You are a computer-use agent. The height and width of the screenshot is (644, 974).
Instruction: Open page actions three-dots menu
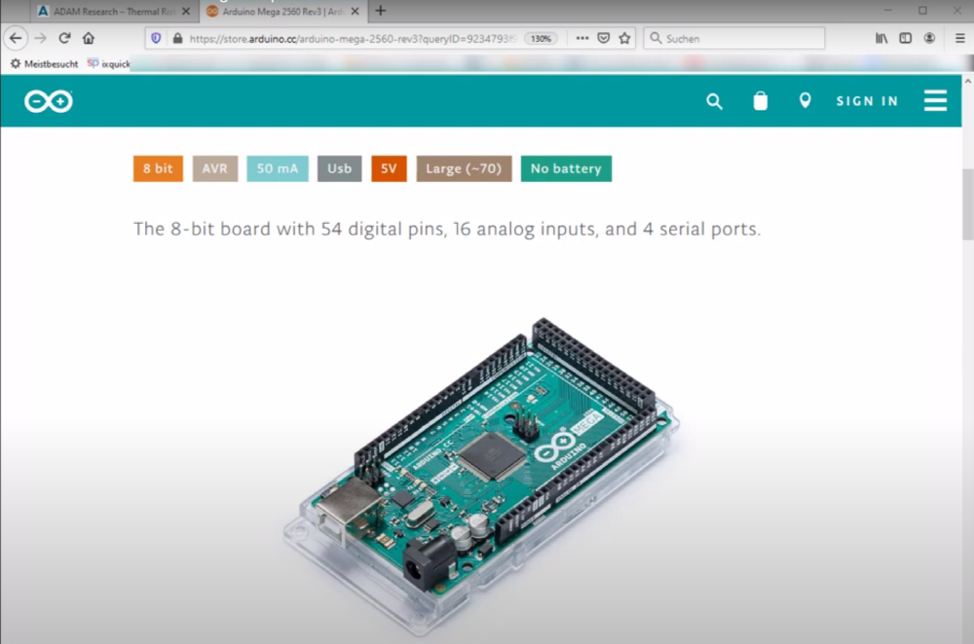click(x=582, y=39)
